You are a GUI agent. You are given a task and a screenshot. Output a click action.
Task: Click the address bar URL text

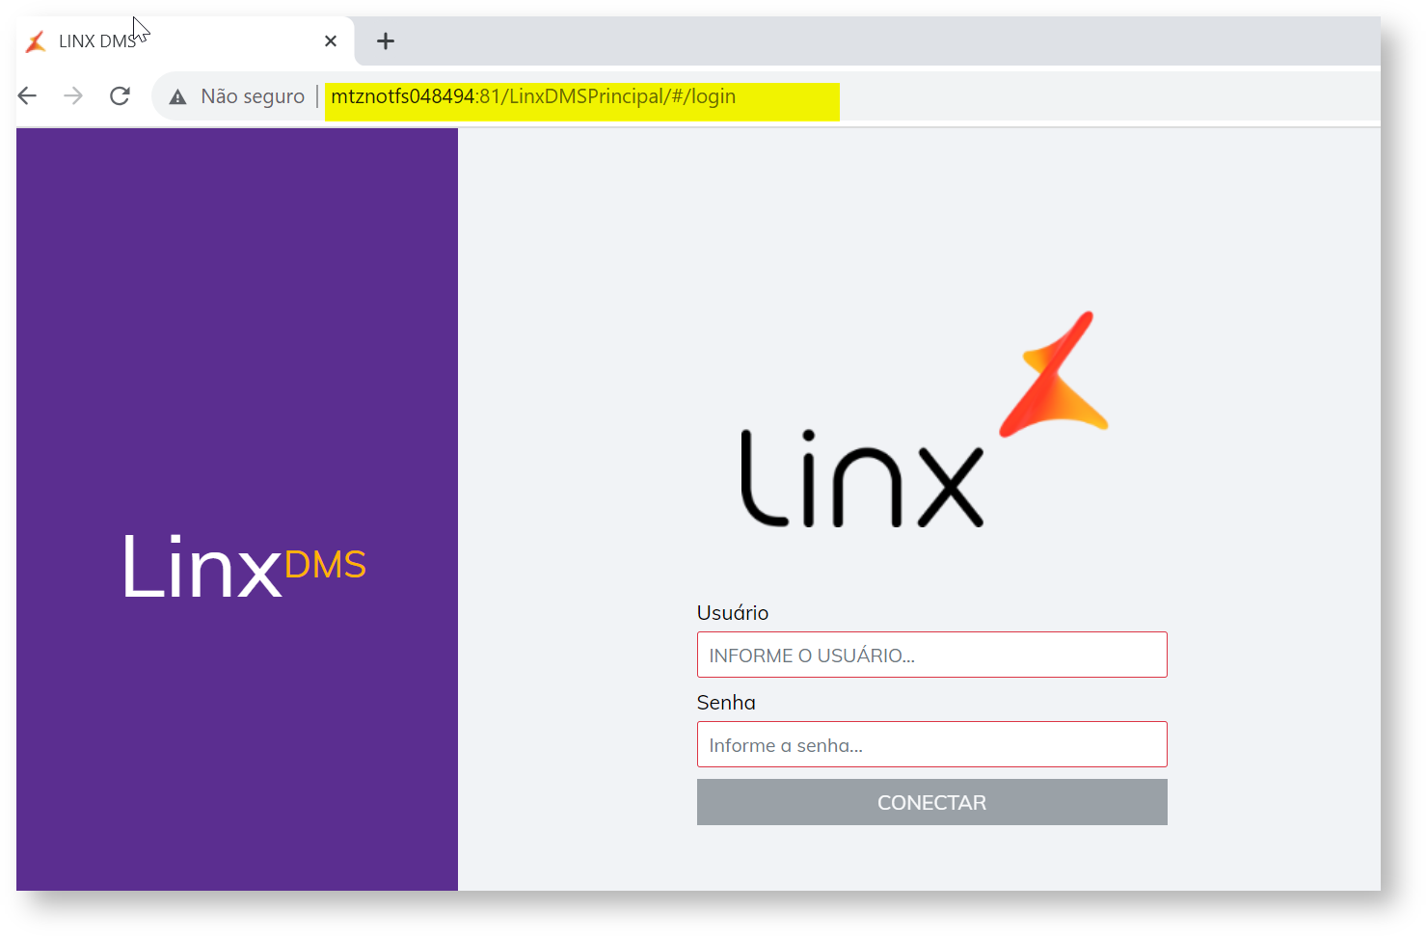[x=533, y=96]
